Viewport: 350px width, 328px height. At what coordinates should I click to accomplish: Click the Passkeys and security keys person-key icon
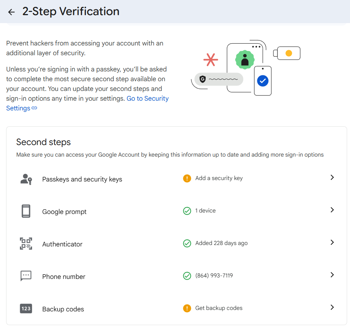point(26,179)
